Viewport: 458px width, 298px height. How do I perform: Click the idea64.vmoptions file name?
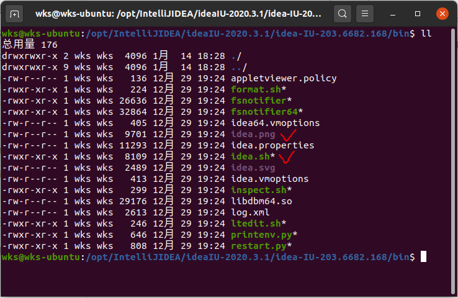coord(275,123)
